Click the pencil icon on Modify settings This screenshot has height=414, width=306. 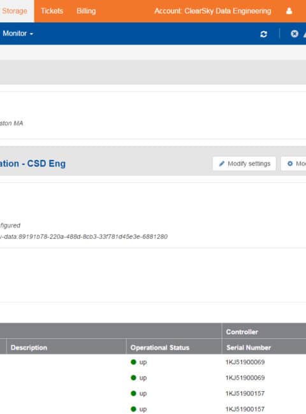pos(222,164)
